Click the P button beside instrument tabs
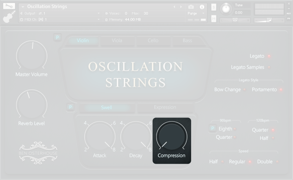This screenshot has width=293, height=180. (x=57, y=37)
